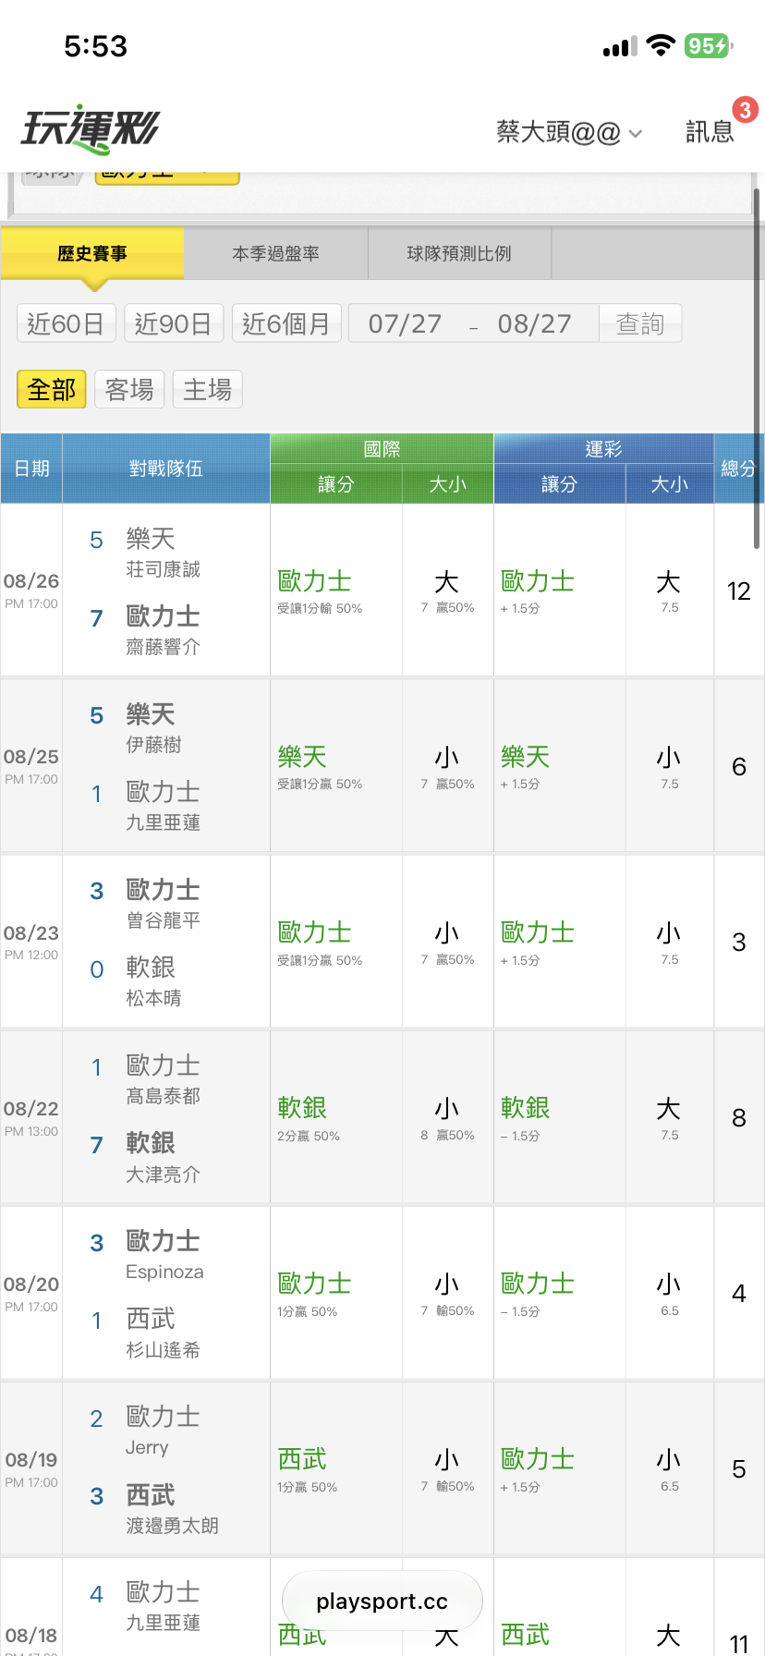Click pitcher name 髙島泰都
Image resolution: width=765 pixels, height=1656 pixels.
(163, 1096)
